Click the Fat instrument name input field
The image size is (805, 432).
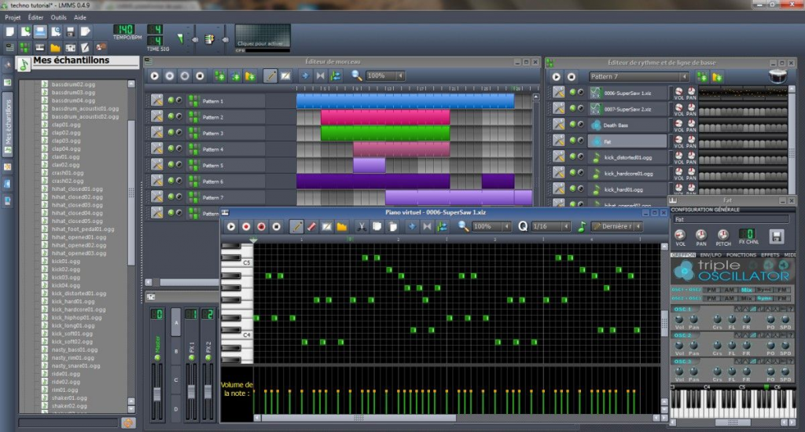(x=730, y=220)
